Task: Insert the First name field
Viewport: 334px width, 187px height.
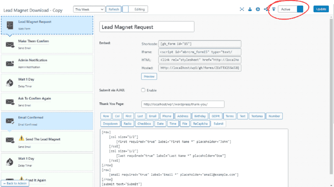Action: click(128, 116)
